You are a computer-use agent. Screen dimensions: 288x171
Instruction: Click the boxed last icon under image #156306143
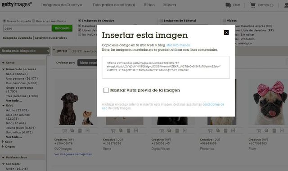[x=184, y=130]
